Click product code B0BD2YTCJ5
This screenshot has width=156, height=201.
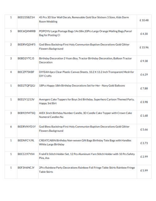(26, 58)
